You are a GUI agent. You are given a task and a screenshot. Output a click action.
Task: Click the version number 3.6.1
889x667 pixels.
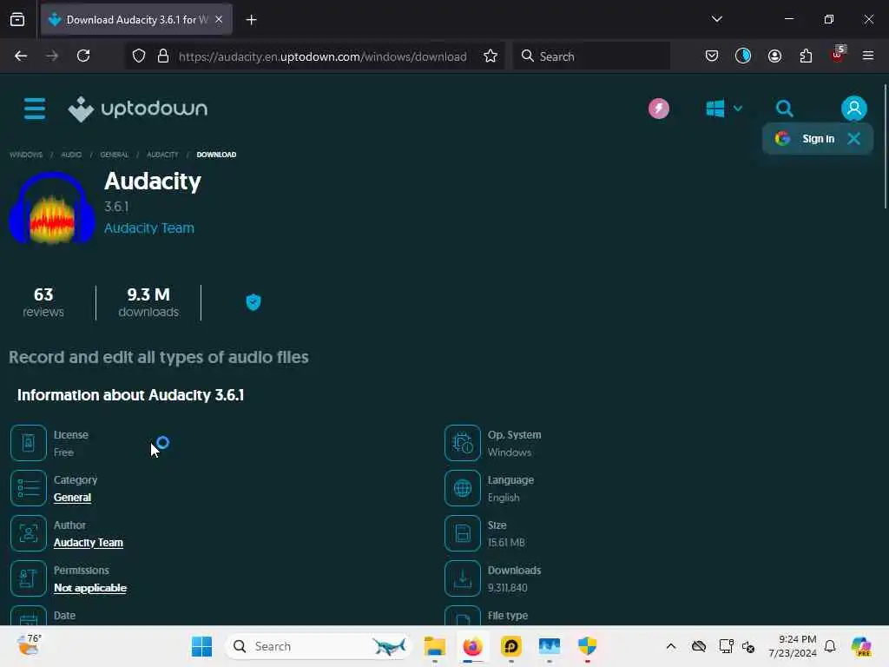click(x=116, y=207)
